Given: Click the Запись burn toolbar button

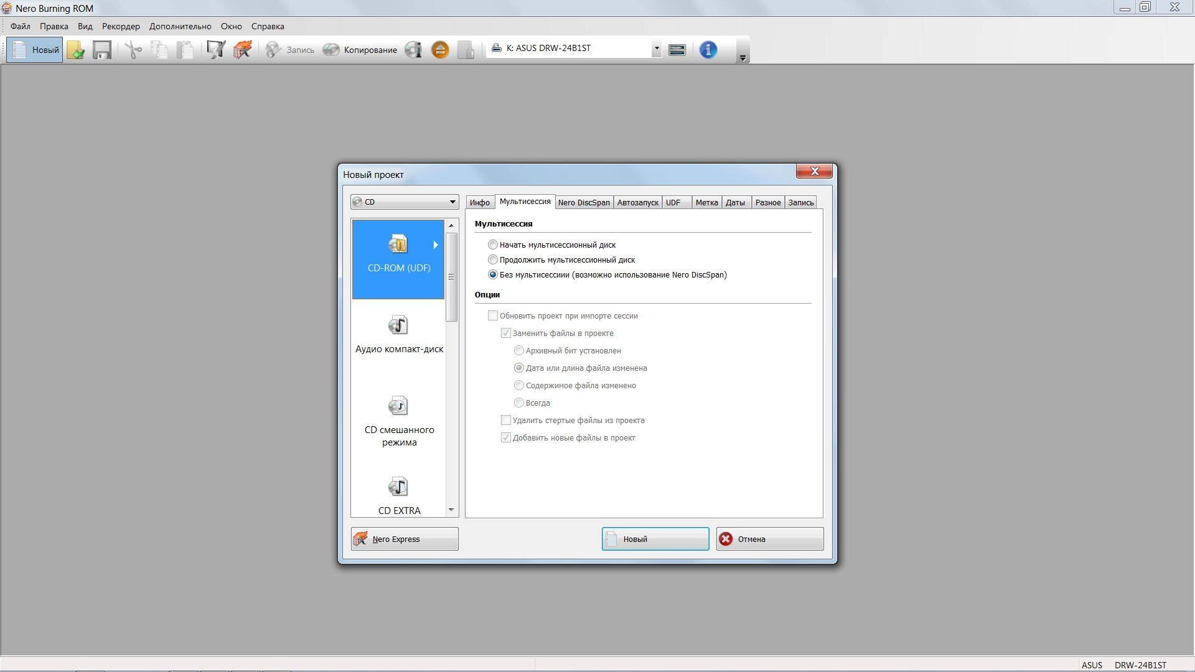Looking at the screenshot, I should (x=289, y=50).
